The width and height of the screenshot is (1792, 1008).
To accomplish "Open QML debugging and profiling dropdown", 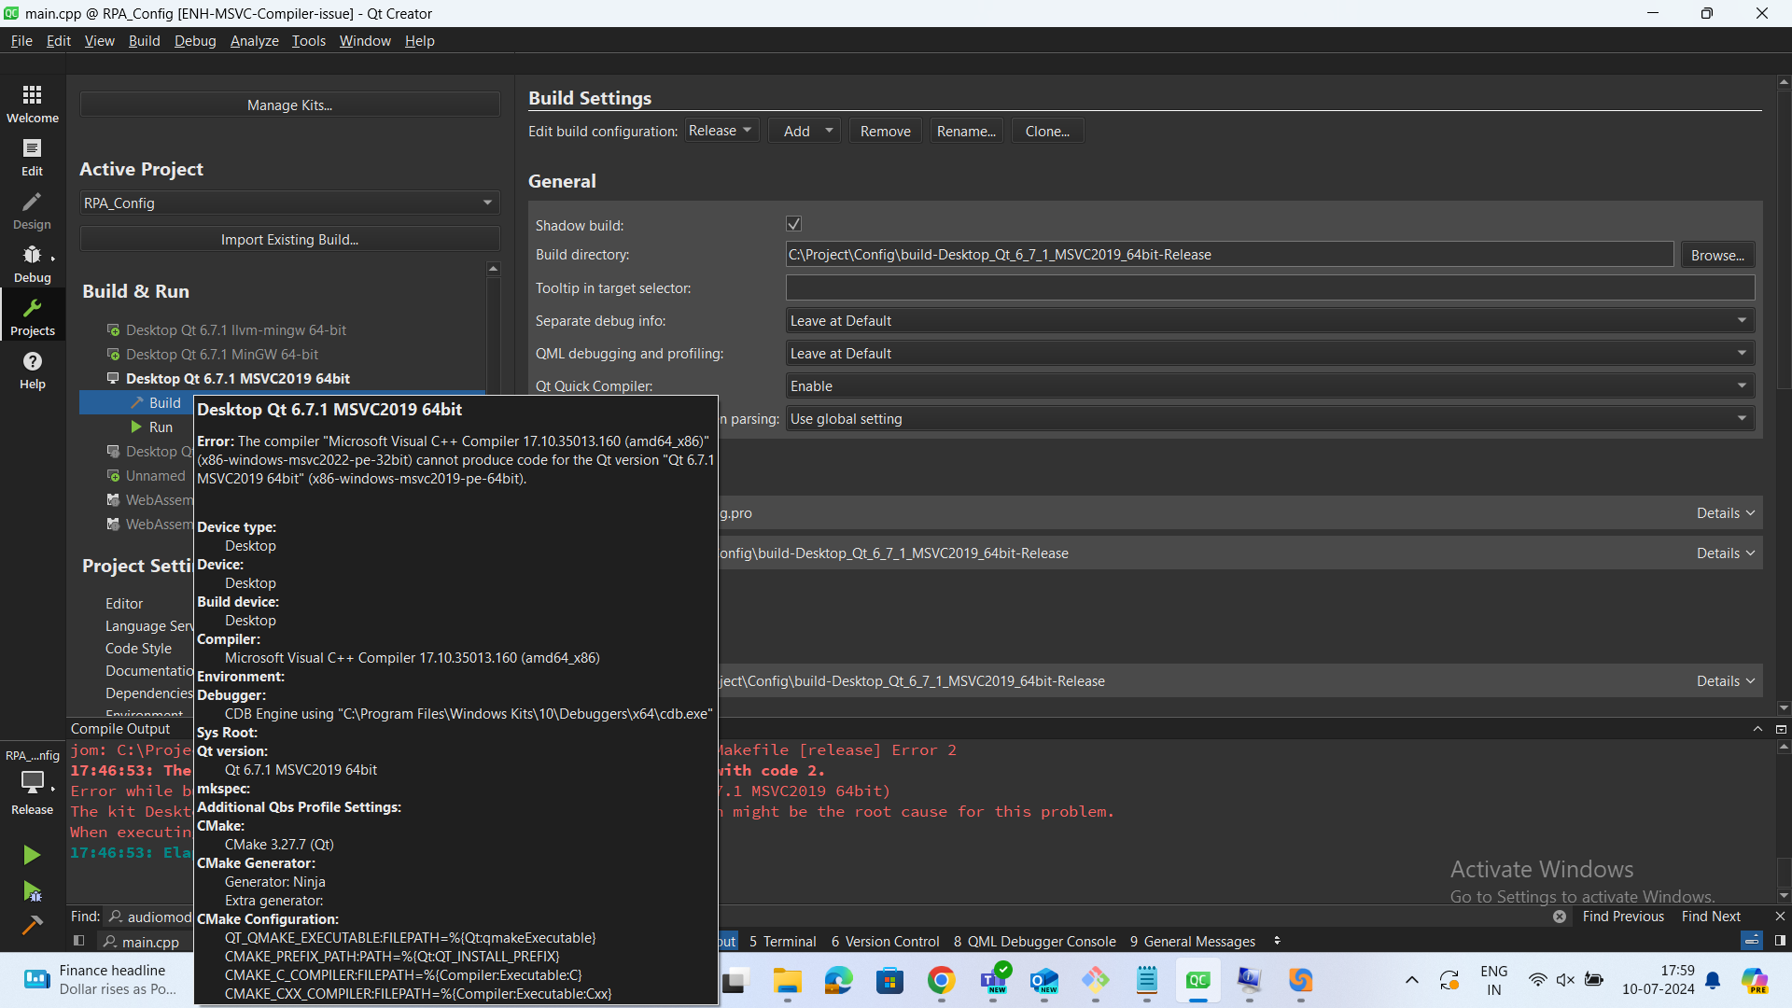I will 1269,353.
